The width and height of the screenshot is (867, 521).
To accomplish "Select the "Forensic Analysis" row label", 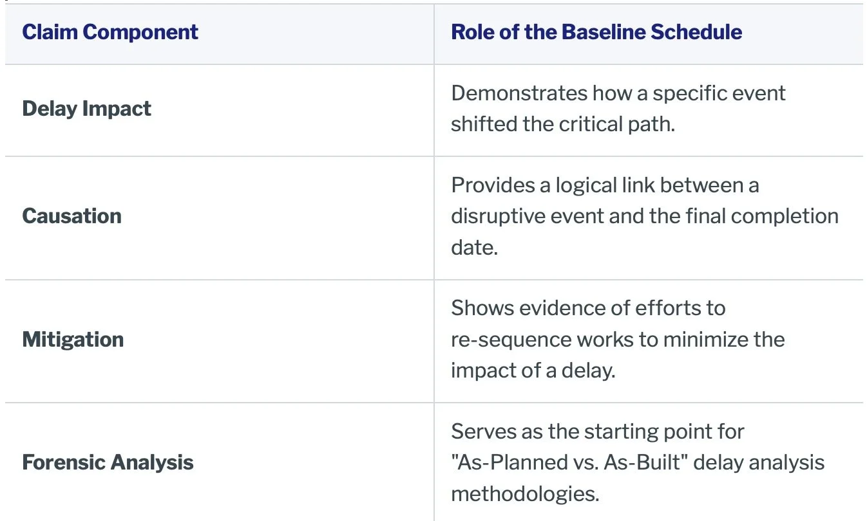I will [108, 462].
